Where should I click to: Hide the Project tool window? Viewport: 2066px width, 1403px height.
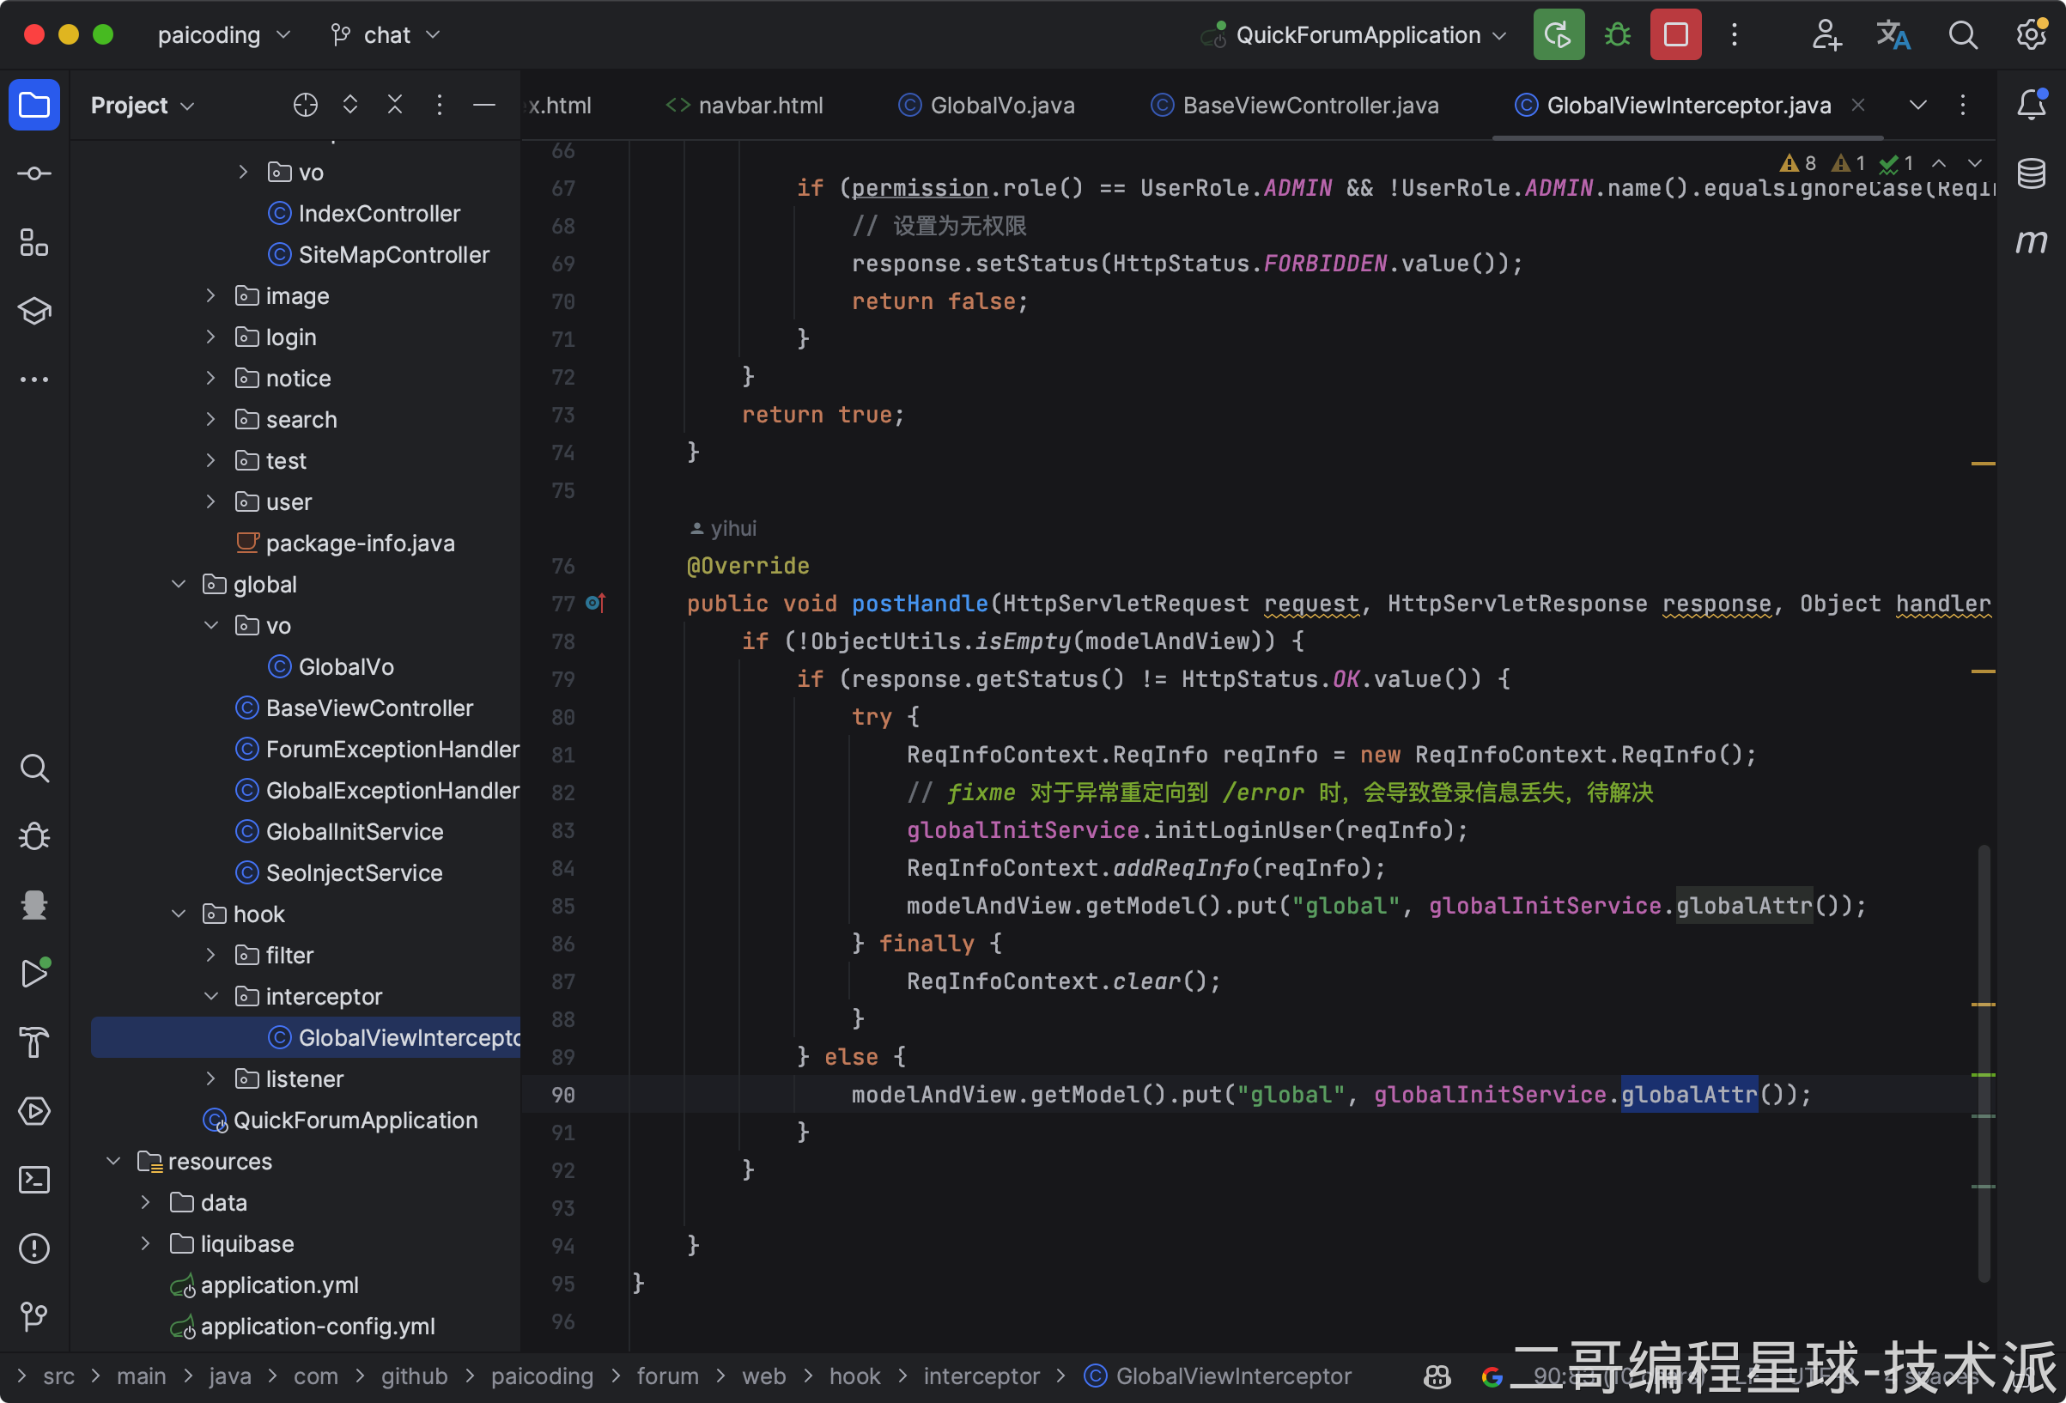point(483,105)
